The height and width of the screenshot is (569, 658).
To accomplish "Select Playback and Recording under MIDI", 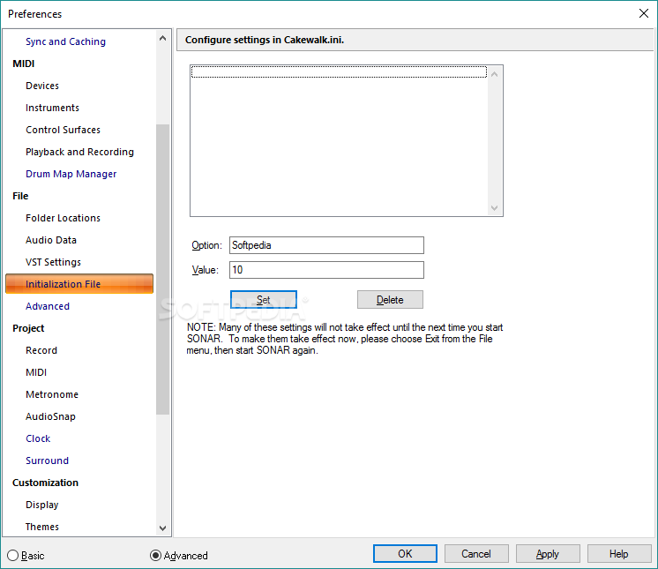I will click(79, 152).
